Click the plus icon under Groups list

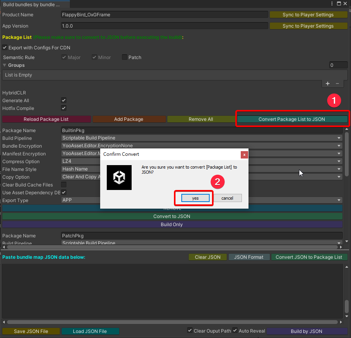pyautogui.click(x=328, y=84)
